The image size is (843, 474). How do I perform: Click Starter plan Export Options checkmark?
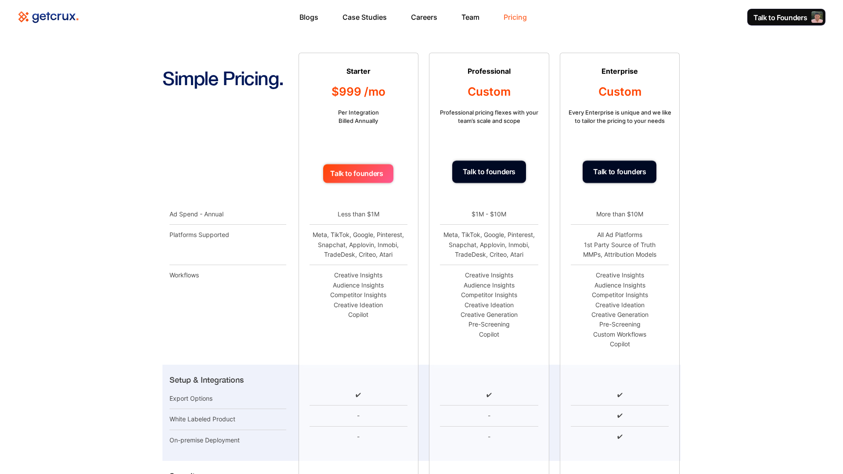pos(358,395)
